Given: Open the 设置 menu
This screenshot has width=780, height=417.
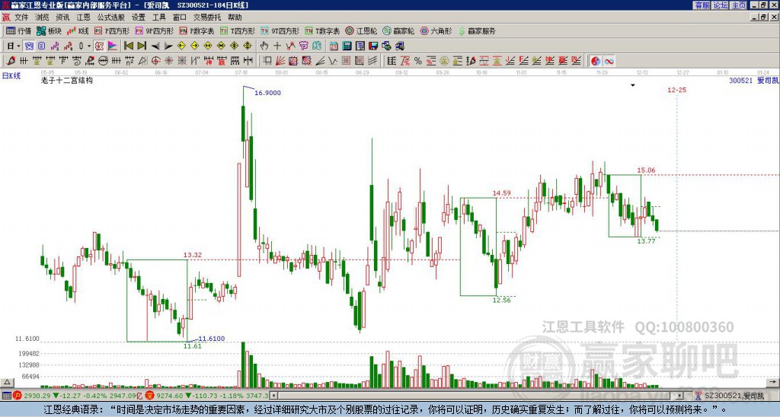Looking at the screenshot, I should point(139,18).
